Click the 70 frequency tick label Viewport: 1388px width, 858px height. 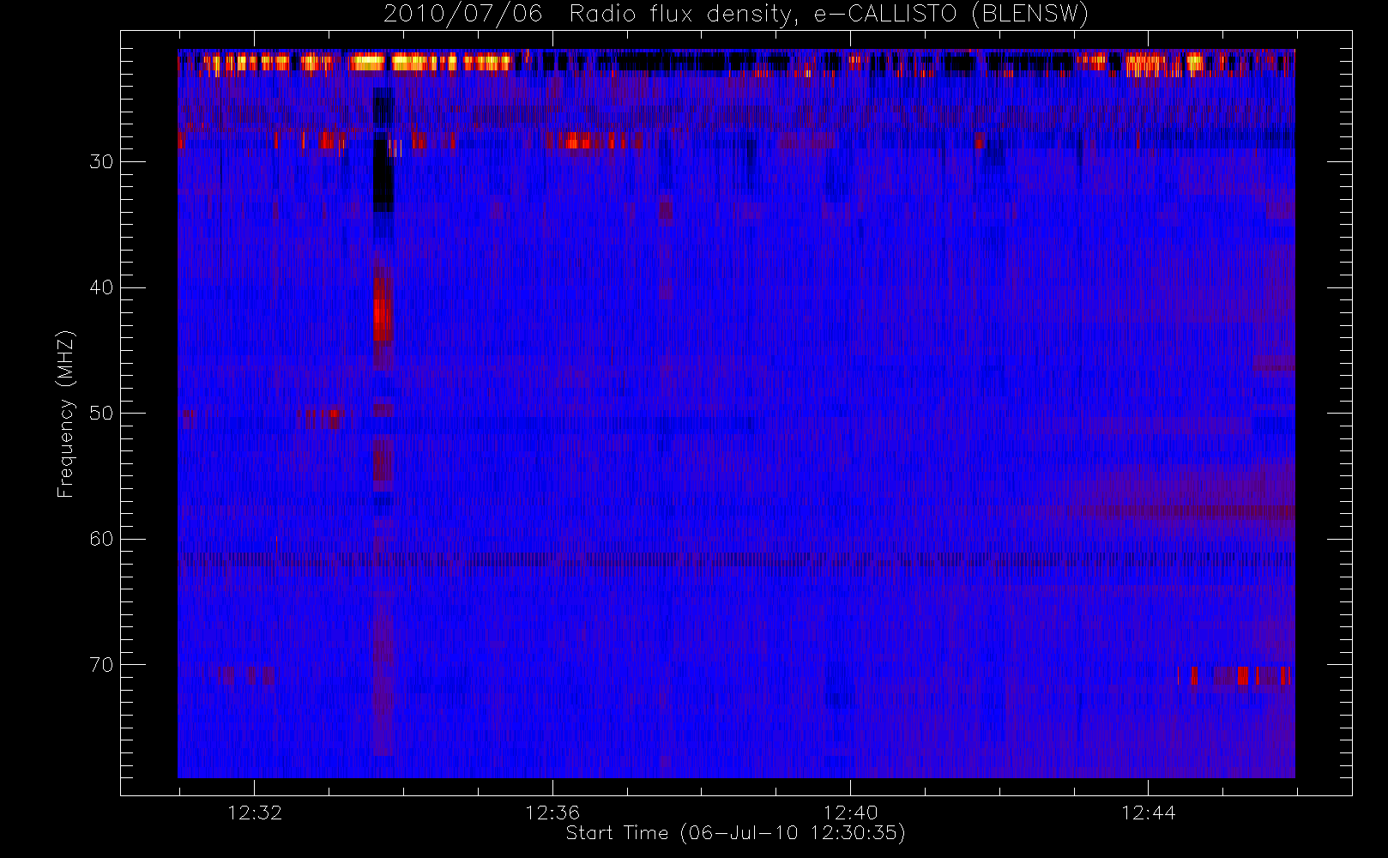point(101,664)
